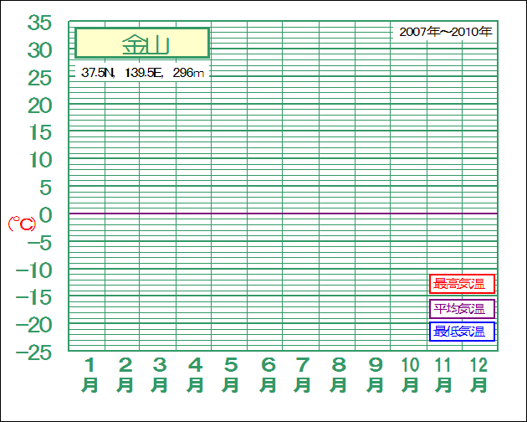
Task: Click the 4月 axis label
Action: 195,374
